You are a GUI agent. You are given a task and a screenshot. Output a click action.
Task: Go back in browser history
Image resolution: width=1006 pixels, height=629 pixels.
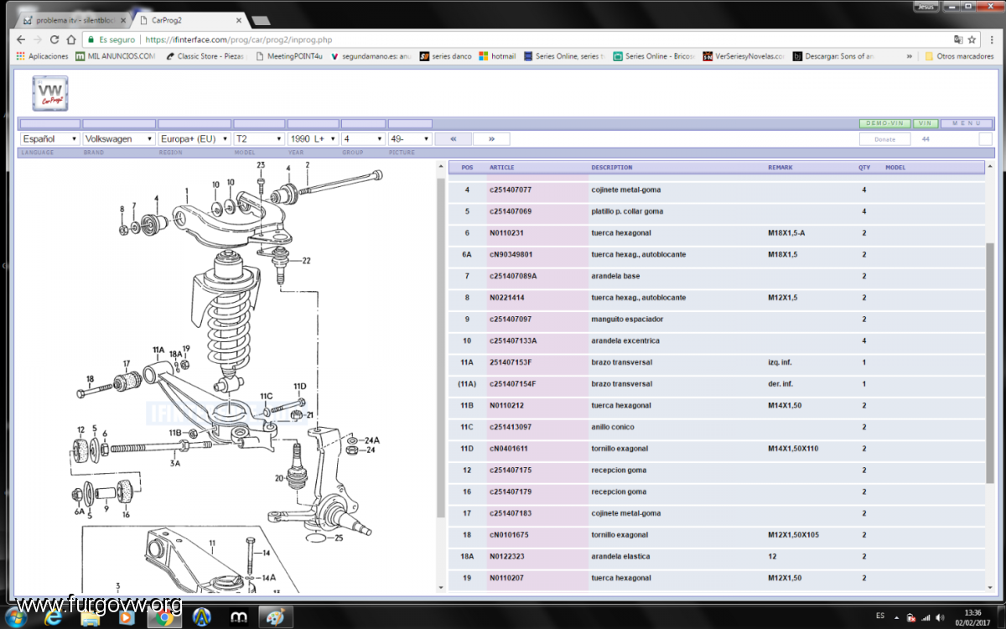(21, 39)
